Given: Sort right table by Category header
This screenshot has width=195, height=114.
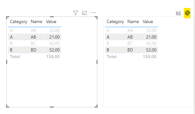Looking at the screenshot, I should tap(115, 21).
